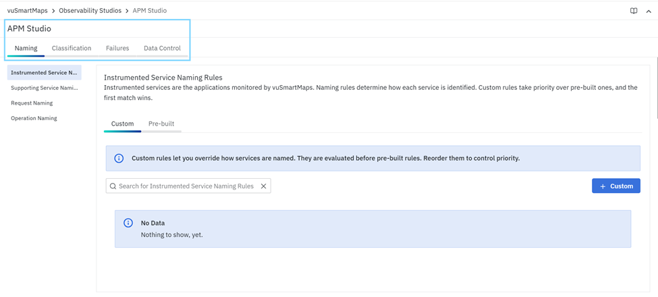
Task: Select the Pre-built rules sub-tab
Action: click(161, 124)
